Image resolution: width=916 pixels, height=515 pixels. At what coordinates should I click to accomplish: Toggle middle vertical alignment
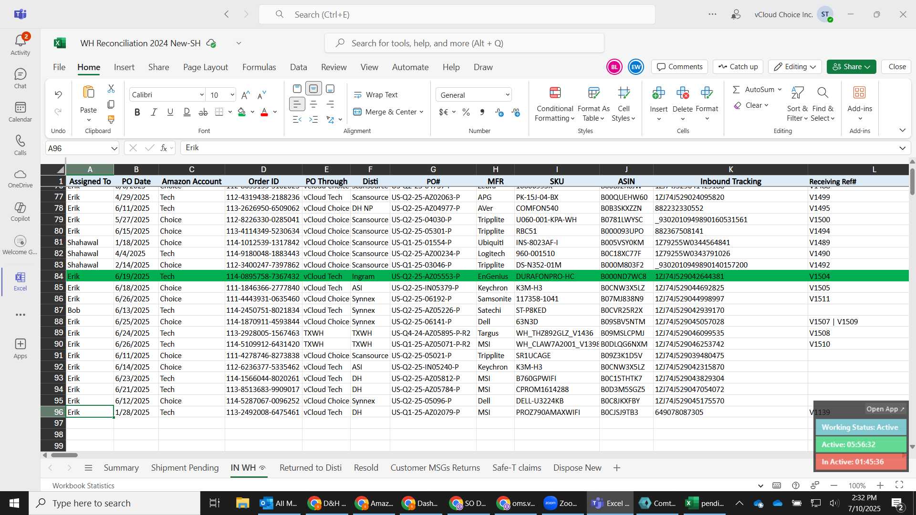tap(313, 89)
